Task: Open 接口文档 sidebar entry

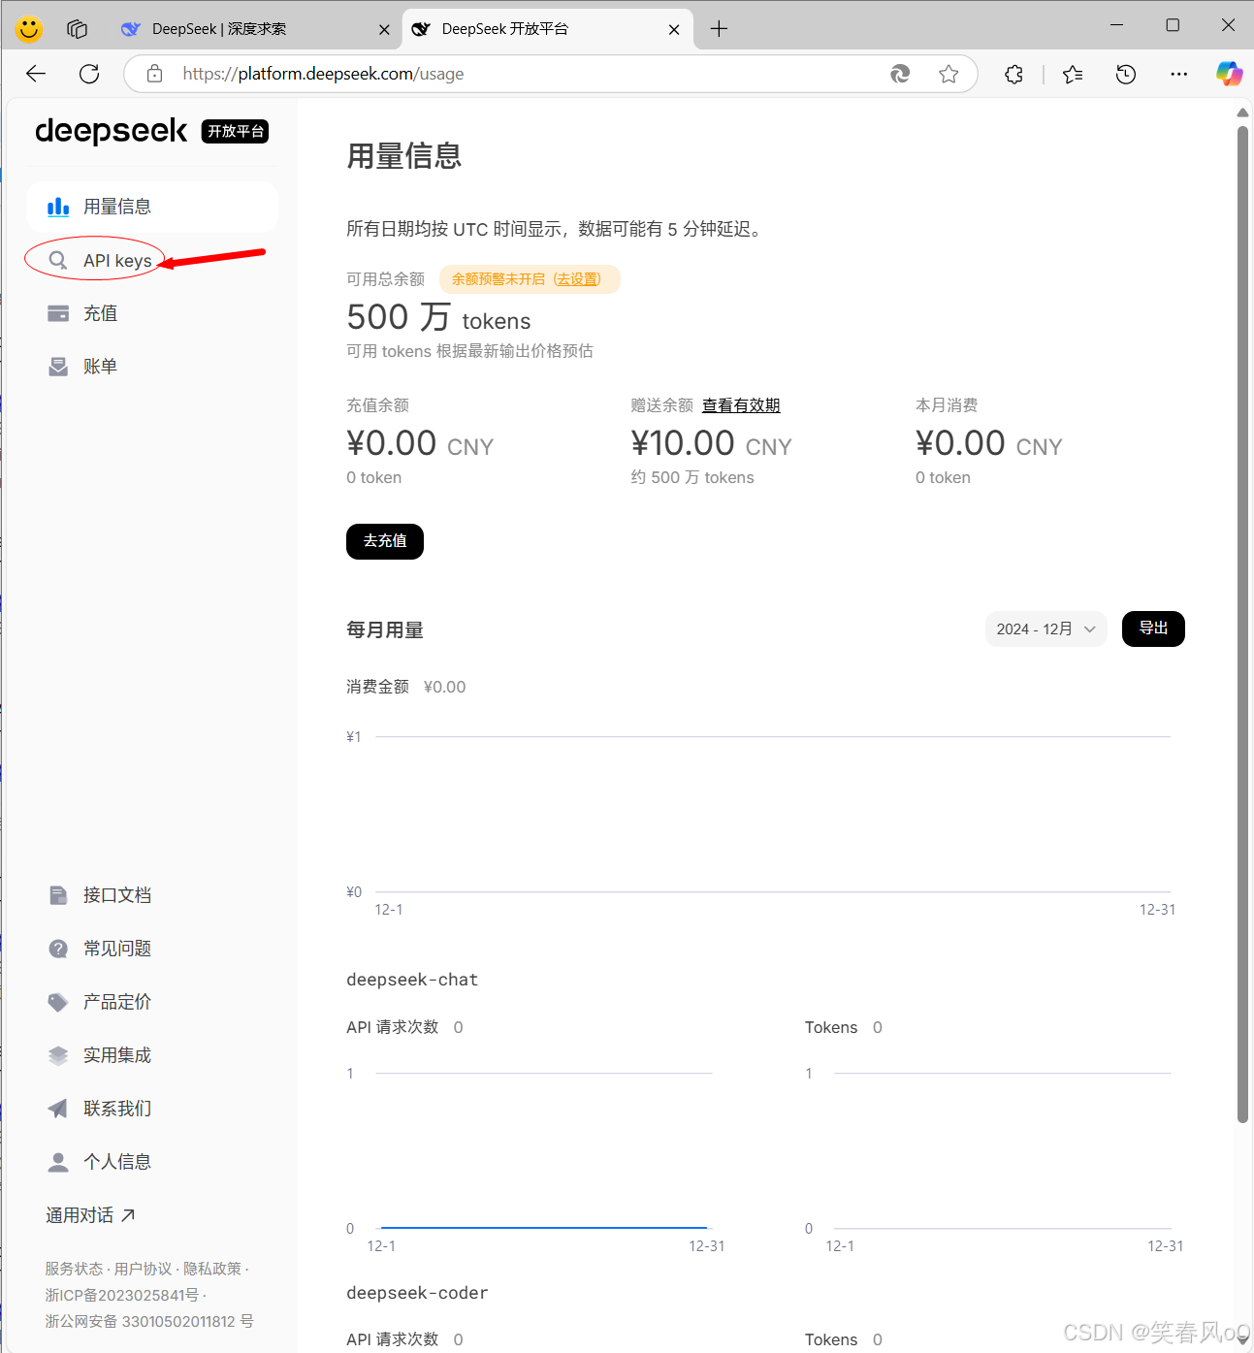Action: point(152,895)
